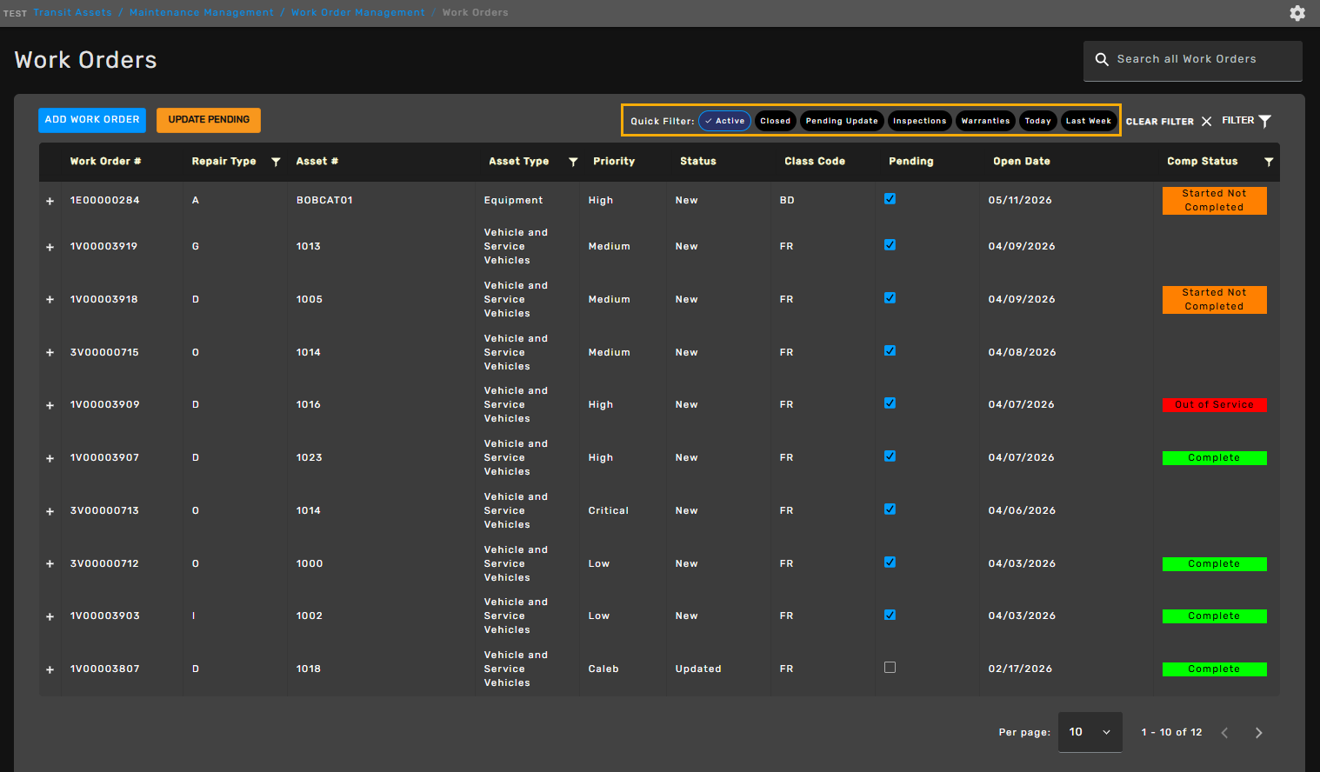The image size is (1320, 772).
Task: Uncheck Pending for work order 1V00003909
Action: [x=890, y=403]
